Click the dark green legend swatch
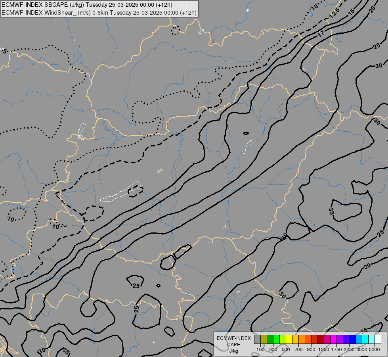Image resolution: width=388 pixels, height=357 pixels. [x=270, y=339]
